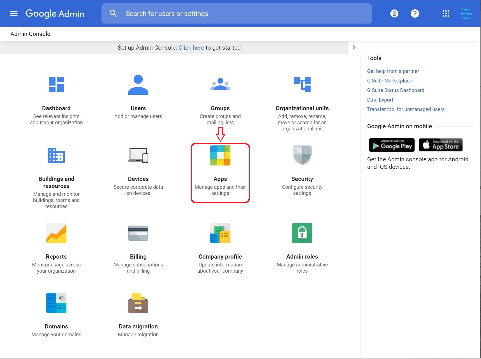Open the Data Export link
Image resolution: width=481 pixels, height=359 pixels.
(380, 100)
